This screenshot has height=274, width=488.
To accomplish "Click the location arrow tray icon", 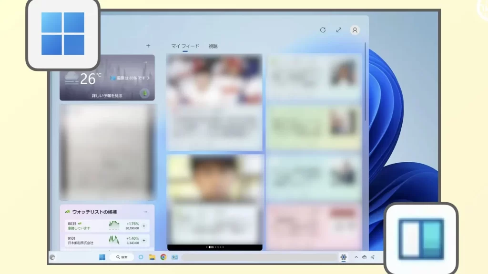I will (x=373, y=257).
